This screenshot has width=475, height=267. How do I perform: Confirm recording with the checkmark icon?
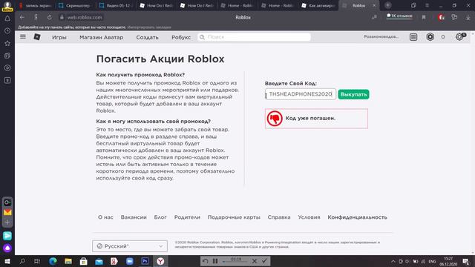(264, 260)
